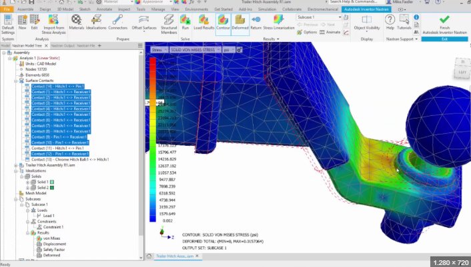
Task: Click the Edit analysis icon
Action: point(34,23)
